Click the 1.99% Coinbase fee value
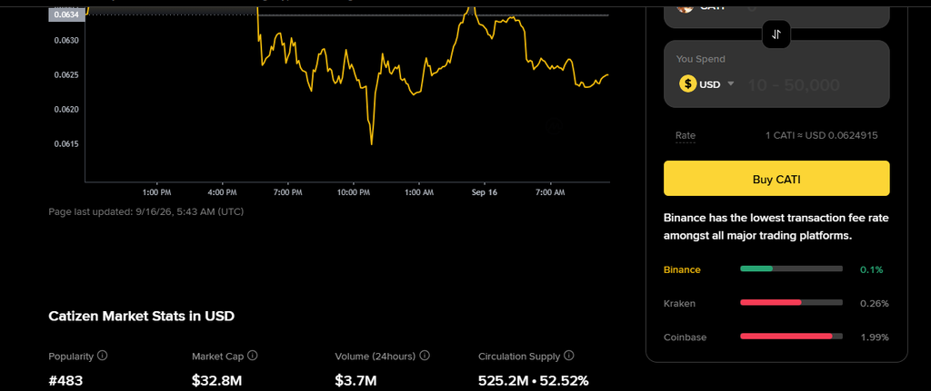This screenshot has height=391, width=931. [874, 337]
